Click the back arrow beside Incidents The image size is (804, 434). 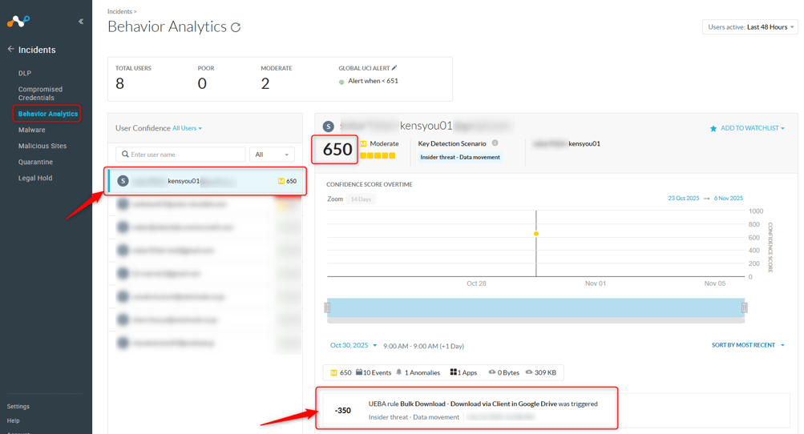(x=10, y=50)
